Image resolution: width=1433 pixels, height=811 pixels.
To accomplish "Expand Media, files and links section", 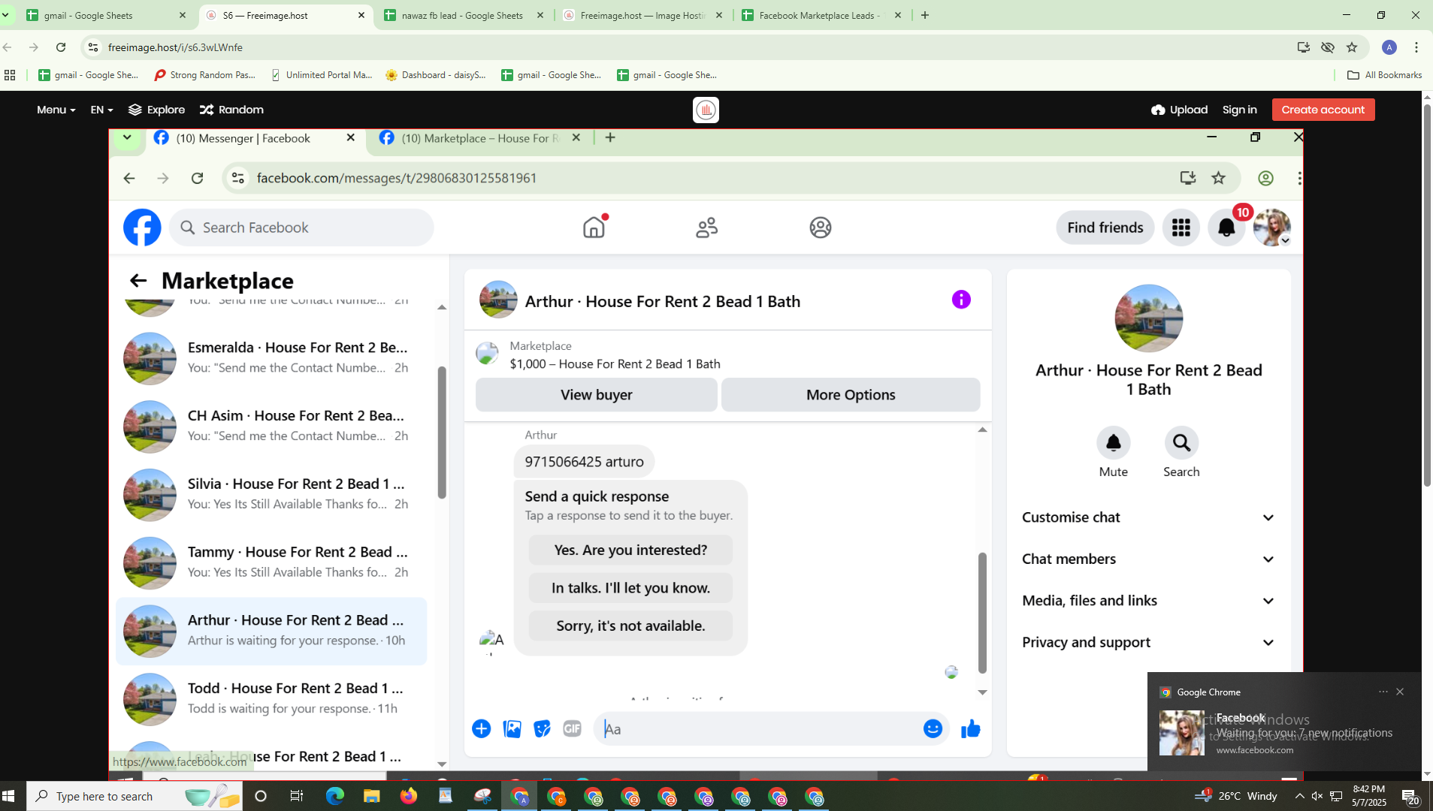I will [1148, 601].
